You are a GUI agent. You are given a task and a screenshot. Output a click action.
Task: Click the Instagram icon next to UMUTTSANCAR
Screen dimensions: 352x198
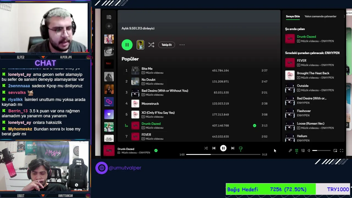89,196
